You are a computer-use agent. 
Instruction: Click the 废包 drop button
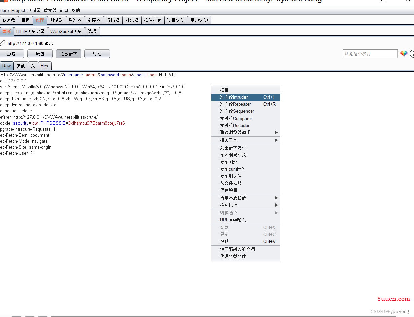coord(40,54)
